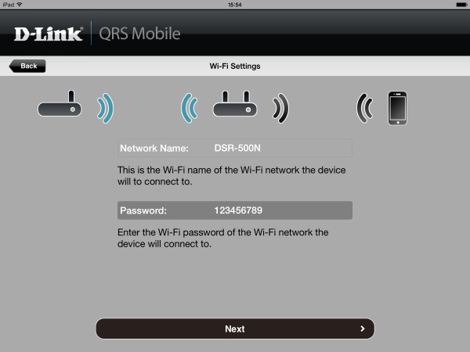Tap the black waves right of dual-antenna router

coord(280,108)
